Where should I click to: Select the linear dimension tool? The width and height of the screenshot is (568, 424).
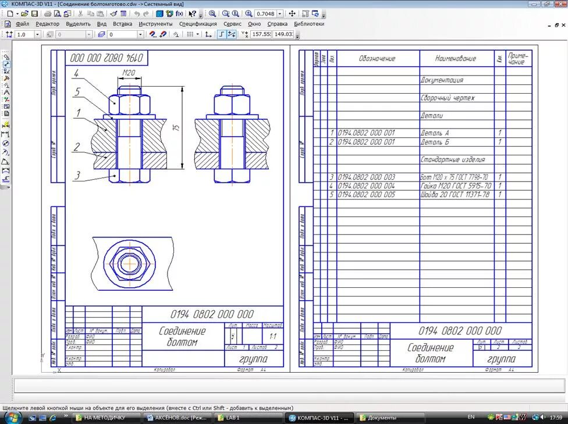pos(5,134)
